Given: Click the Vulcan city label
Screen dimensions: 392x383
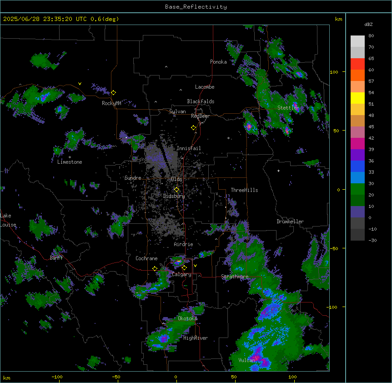Looking at the screenshot, I should 246,360.
